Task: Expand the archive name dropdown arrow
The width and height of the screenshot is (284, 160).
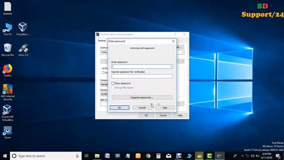Action: (182, 52)
